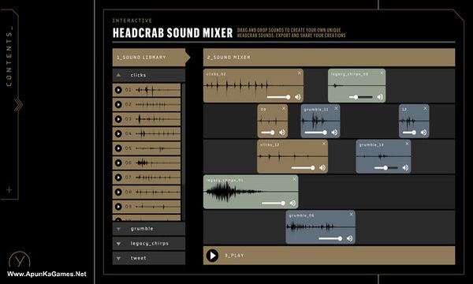Open the 2_SOUND MIXER tab header
The height and width of the screenshot is (284, 473).
329,58
